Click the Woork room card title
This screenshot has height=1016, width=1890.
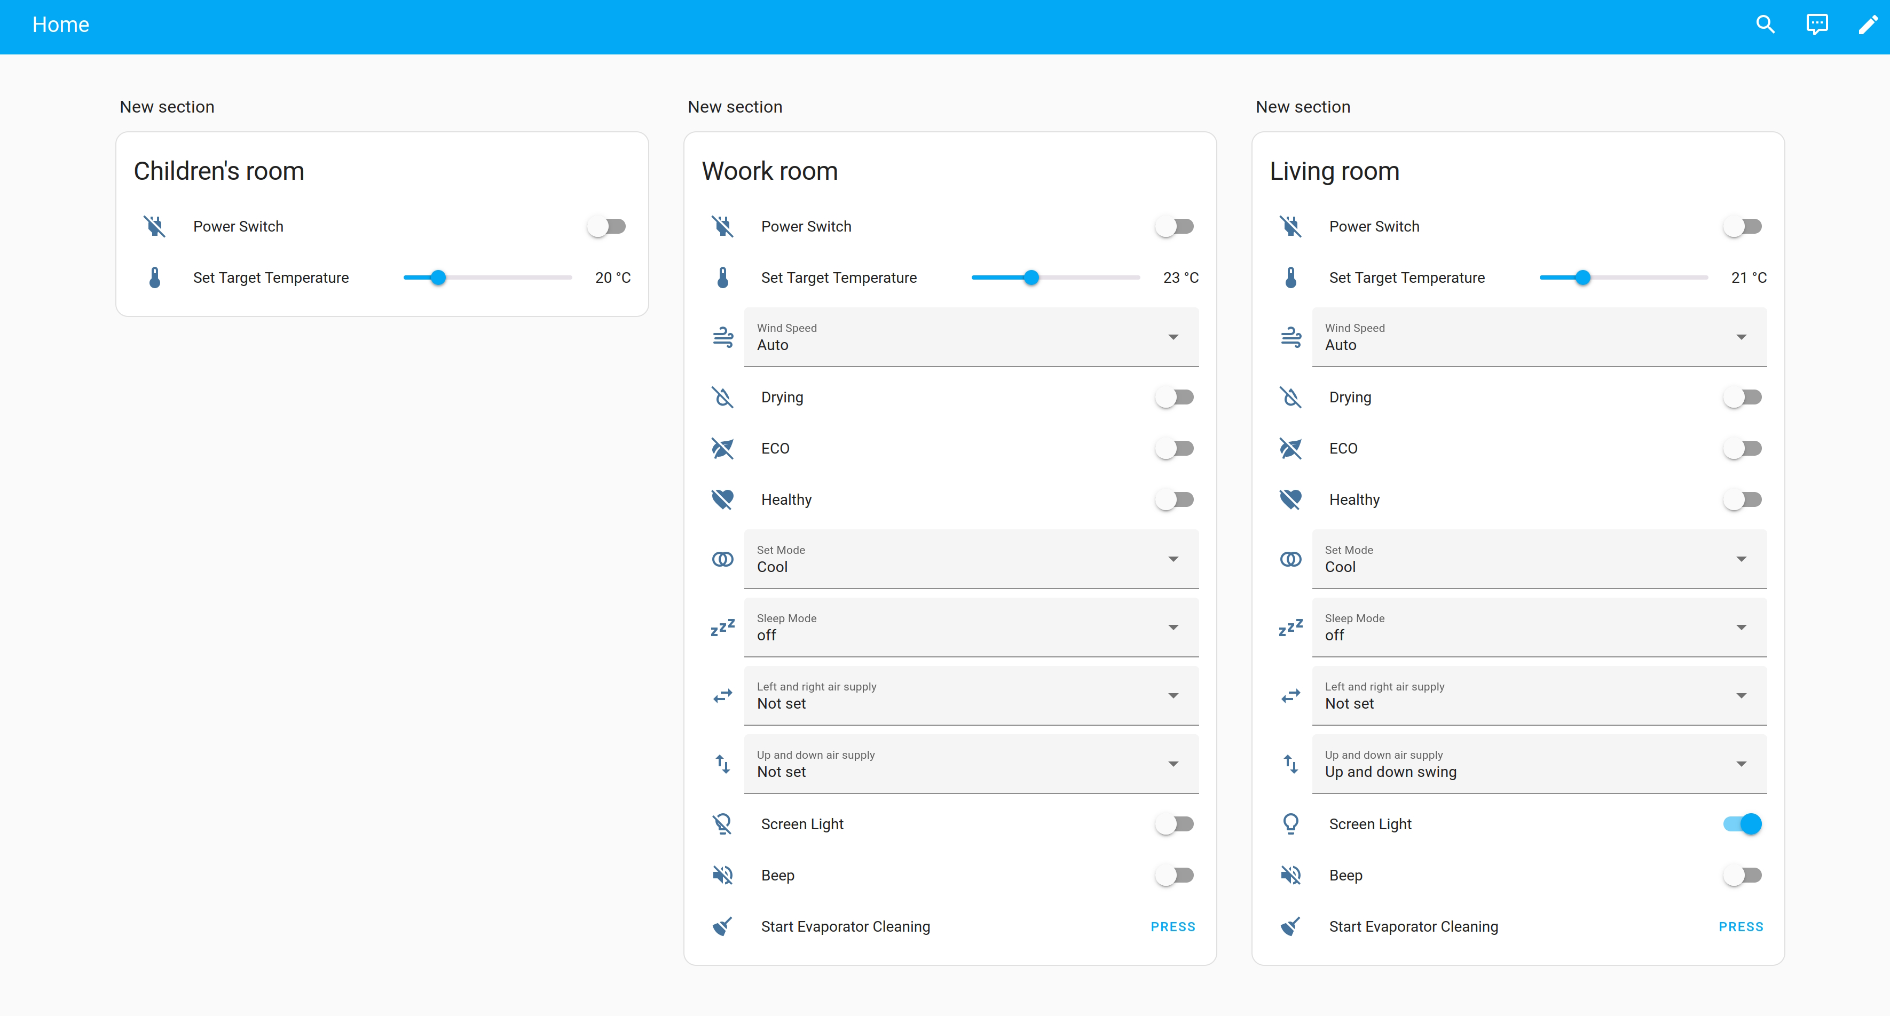coord(770,171)
